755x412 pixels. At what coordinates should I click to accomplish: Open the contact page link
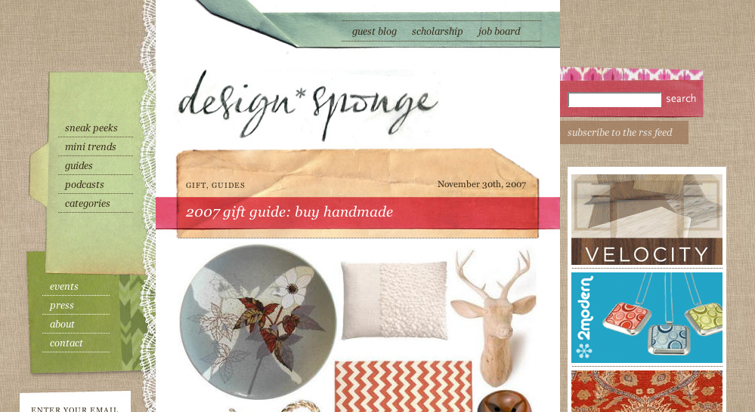coord(66,343)
